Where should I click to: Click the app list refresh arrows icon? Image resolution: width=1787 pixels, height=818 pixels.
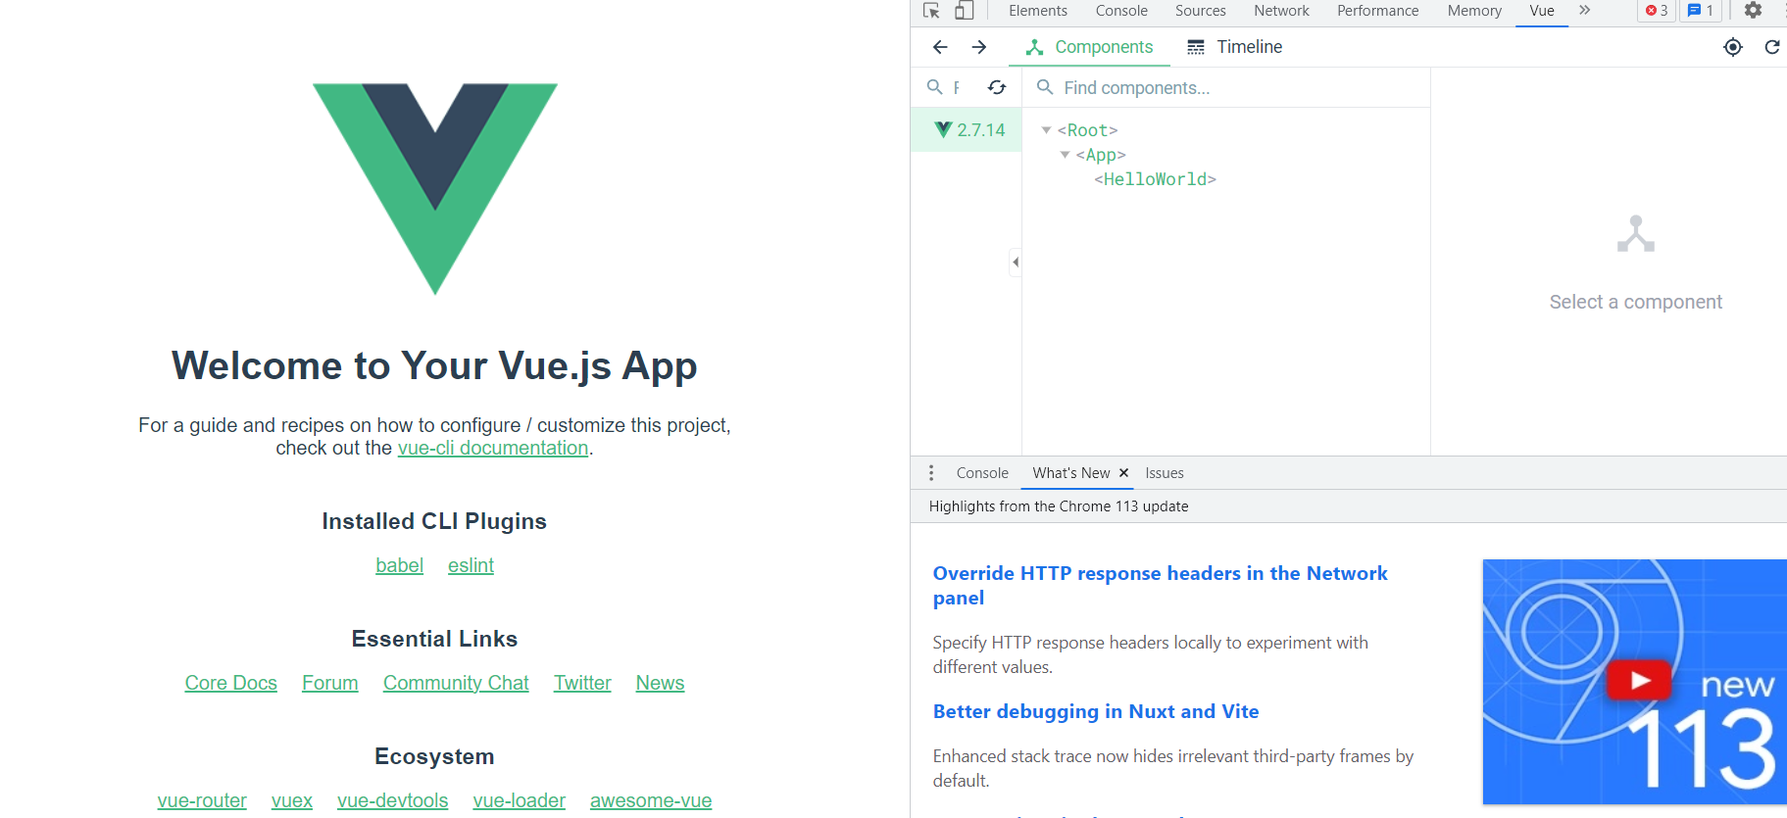(x=997, y=87)
